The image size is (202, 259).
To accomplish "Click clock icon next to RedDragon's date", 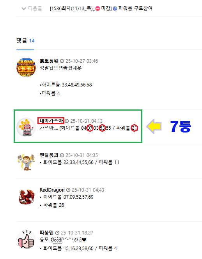I will [68, 190].
